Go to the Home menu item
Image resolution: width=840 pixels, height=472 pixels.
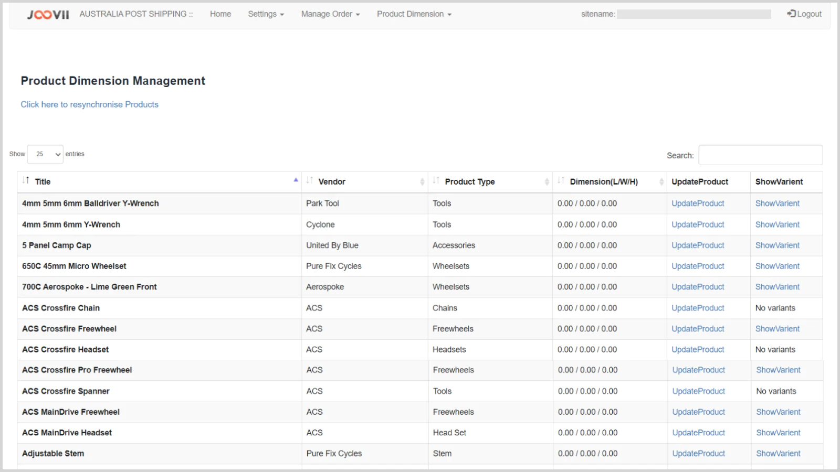point(220,14)
